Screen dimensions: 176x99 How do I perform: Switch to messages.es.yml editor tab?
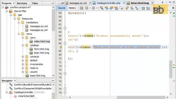click(78, 3)
